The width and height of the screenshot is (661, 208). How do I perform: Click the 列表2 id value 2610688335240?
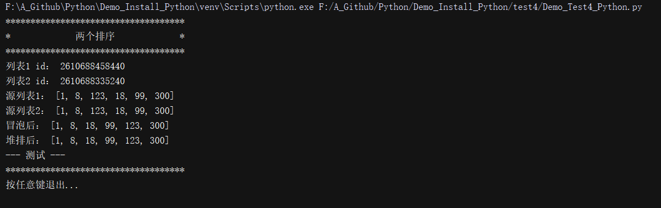pyautogui.click(x=92, y=81)
